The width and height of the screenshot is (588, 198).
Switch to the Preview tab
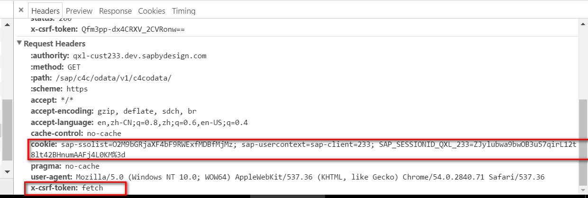pyautogui.click(x=79, y=10)
